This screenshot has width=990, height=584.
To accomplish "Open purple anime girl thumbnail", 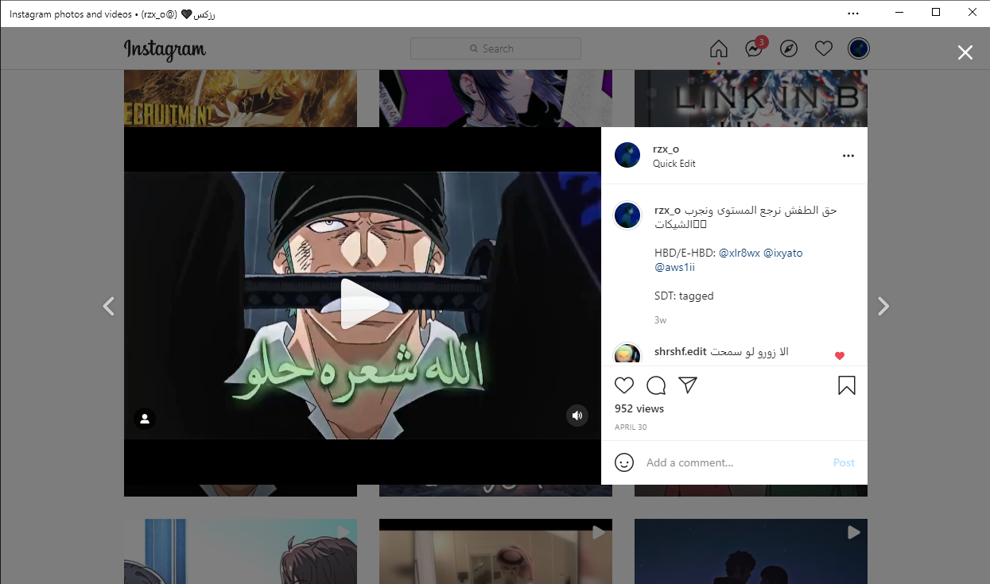I will pyautogui.click(x=495, y=99).
